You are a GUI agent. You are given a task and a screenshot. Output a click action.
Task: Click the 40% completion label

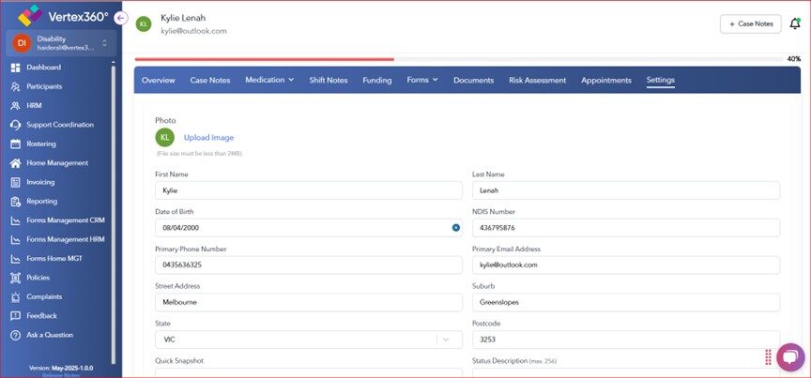tap(793, 59)
